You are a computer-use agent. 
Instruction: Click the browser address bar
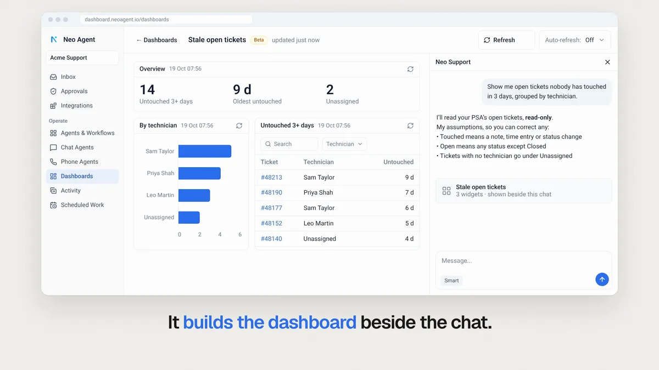click(x=167, y=19)
